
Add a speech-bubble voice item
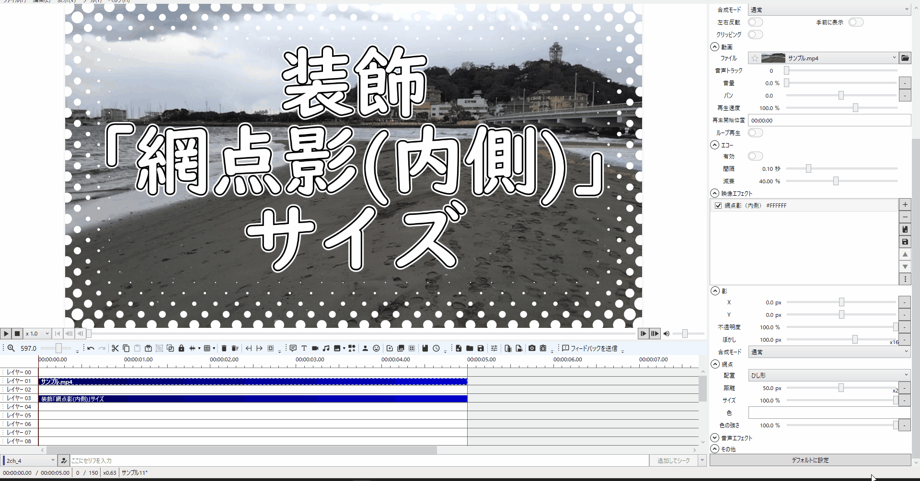click(293, 348)
